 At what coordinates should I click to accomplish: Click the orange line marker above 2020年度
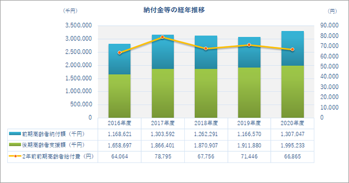tap(292, 49)
